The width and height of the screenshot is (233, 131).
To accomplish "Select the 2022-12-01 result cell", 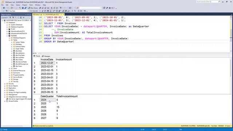I will [47, 63].
